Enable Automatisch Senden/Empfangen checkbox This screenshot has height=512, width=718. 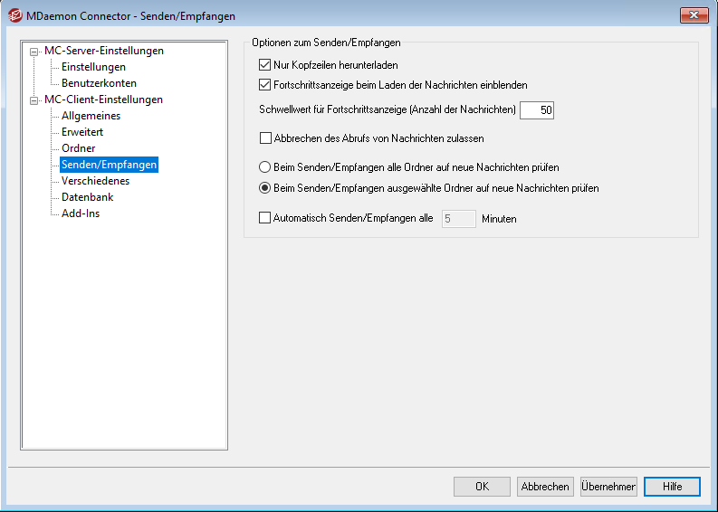[265, 218]
